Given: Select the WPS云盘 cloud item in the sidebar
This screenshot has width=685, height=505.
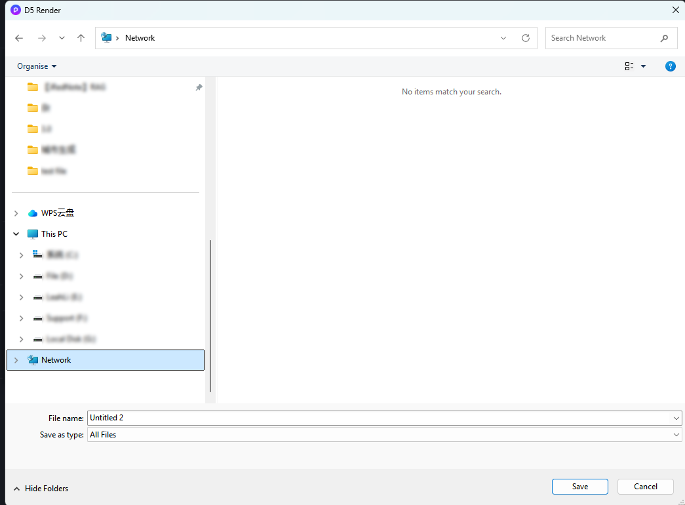Looking at the screenshot, I should tap(58, 213).
